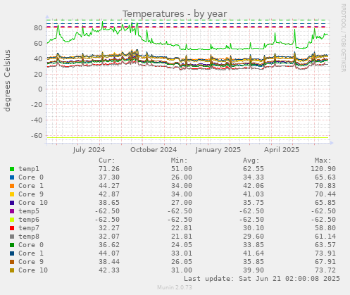
Task: Click the 'Max:' column header
Action: (x=323, y=161)
